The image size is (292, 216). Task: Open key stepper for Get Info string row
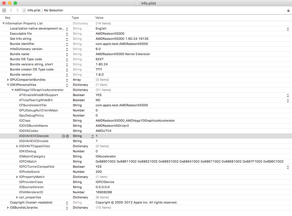[x=67, y=39]
